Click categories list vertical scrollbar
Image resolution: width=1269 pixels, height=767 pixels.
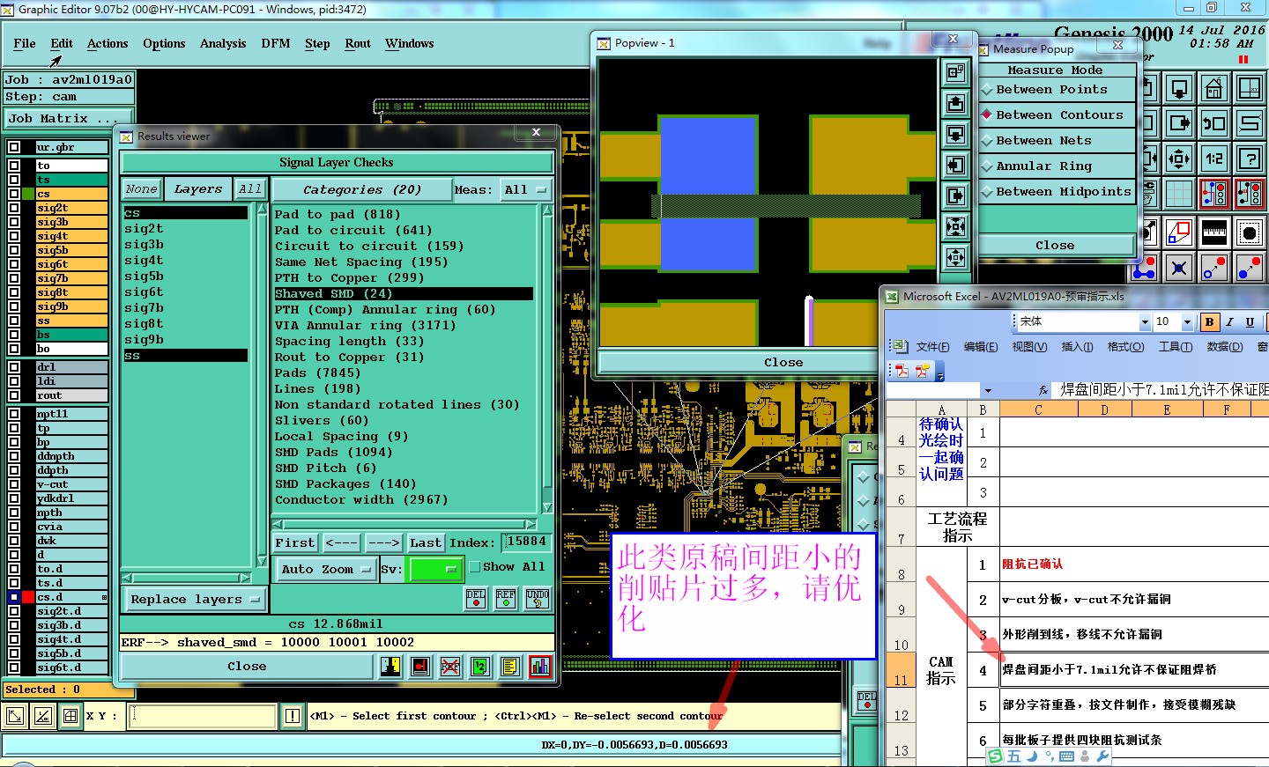(546, 359)
